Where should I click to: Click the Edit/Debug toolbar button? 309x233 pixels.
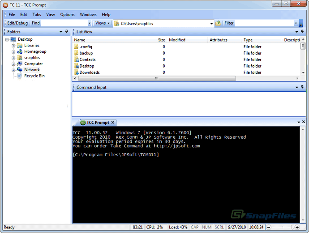point(17,23)
